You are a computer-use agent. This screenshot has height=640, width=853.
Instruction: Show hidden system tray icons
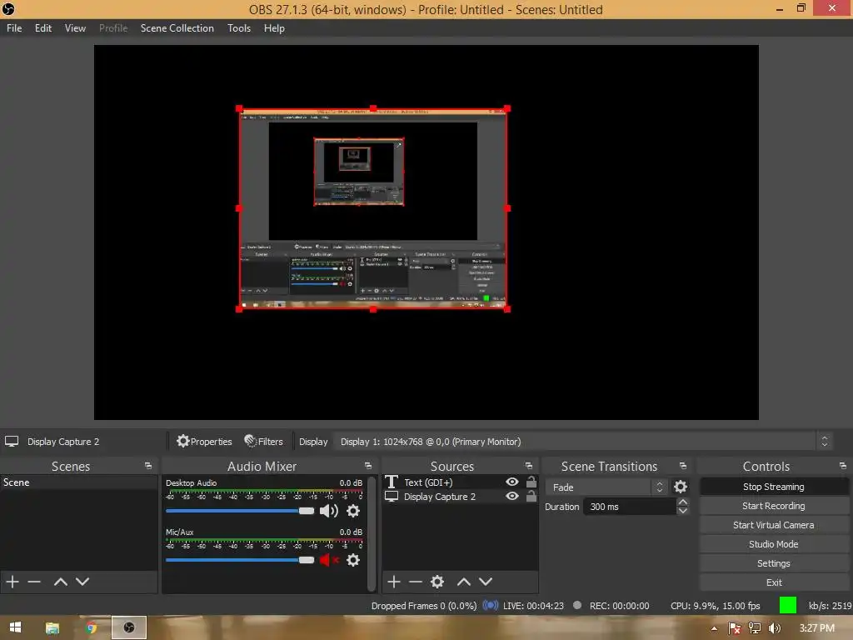(x=714, y=628)
